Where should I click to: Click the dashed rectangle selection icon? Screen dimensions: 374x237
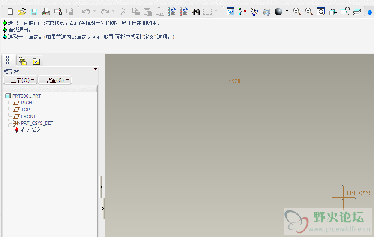[207, 12]
